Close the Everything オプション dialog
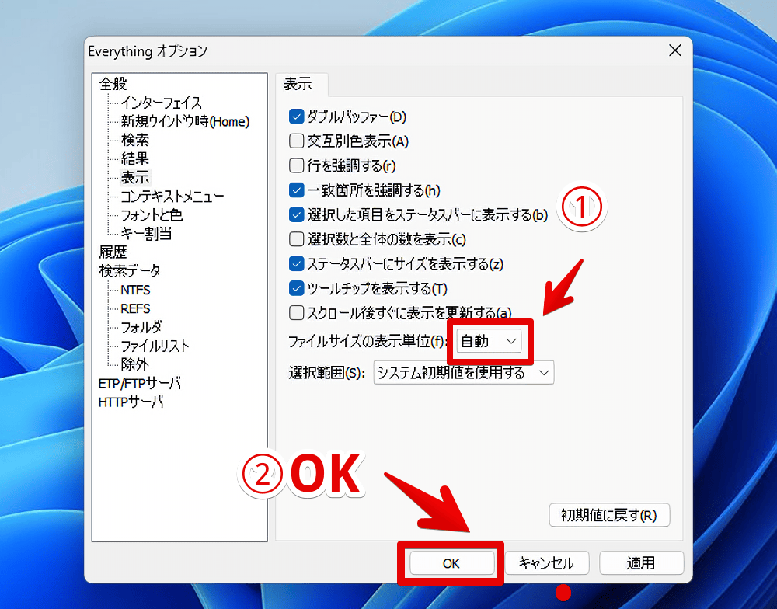Viewport: 777px width, 609px height. pos(675,50)
